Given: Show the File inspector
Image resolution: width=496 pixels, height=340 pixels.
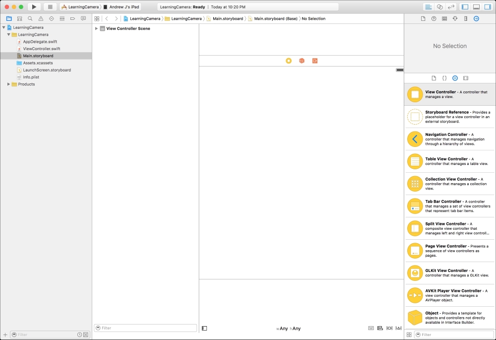Looking at the screenshot, I should (423, 18).
